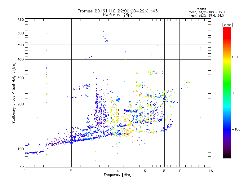Click y-axis tick label "300"
The height and width of the screenshot is (186, 248).
(x=20, y=78)
